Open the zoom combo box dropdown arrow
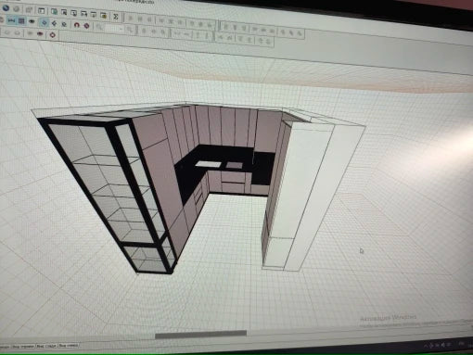 pyautogui.click(x=121, y=30)
